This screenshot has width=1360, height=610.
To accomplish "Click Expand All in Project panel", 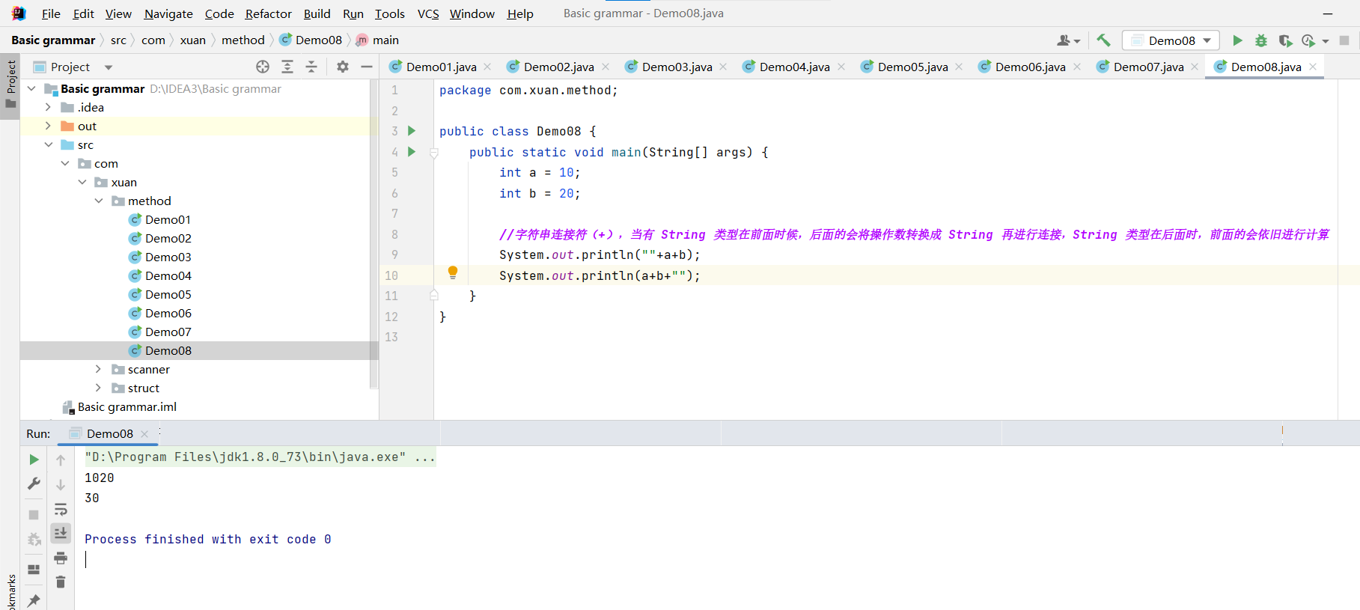I will tap(287, 67).
